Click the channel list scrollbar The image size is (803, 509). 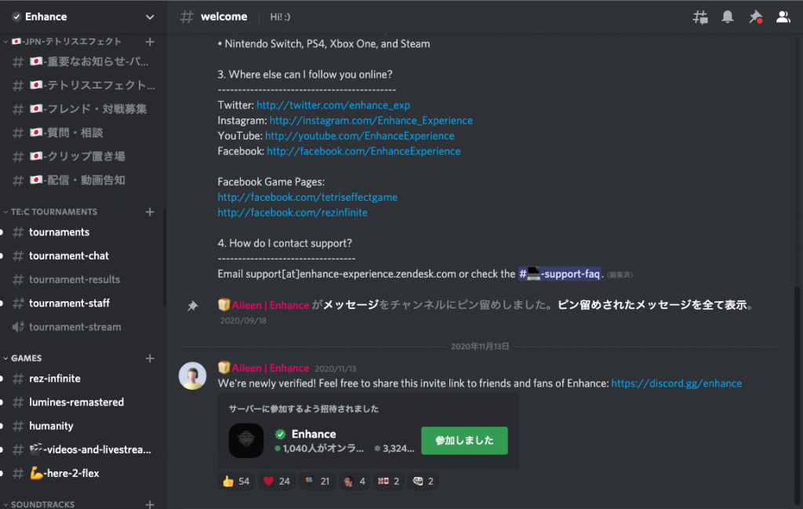point(165,259)
